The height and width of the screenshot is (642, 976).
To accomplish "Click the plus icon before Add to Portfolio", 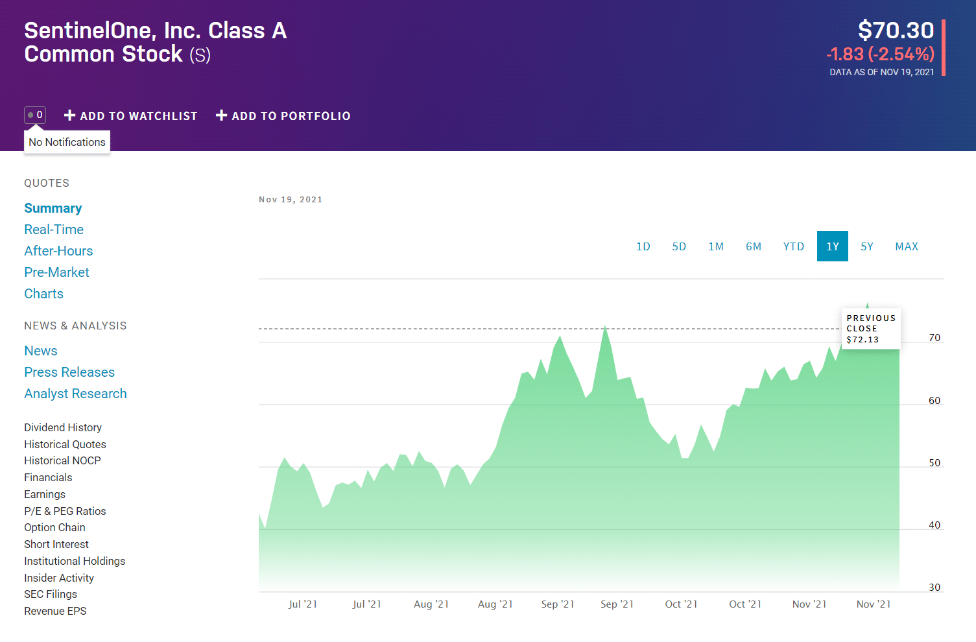I will pos(222,115).
